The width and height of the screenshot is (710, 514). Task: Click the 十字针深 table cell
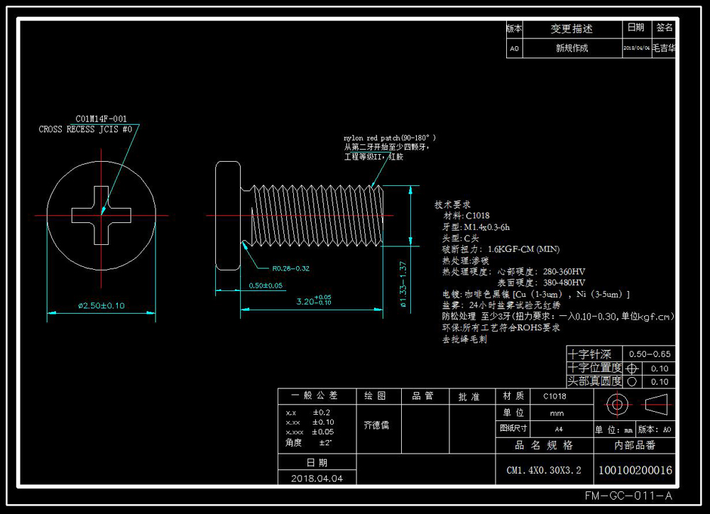(x=594, y=354)
